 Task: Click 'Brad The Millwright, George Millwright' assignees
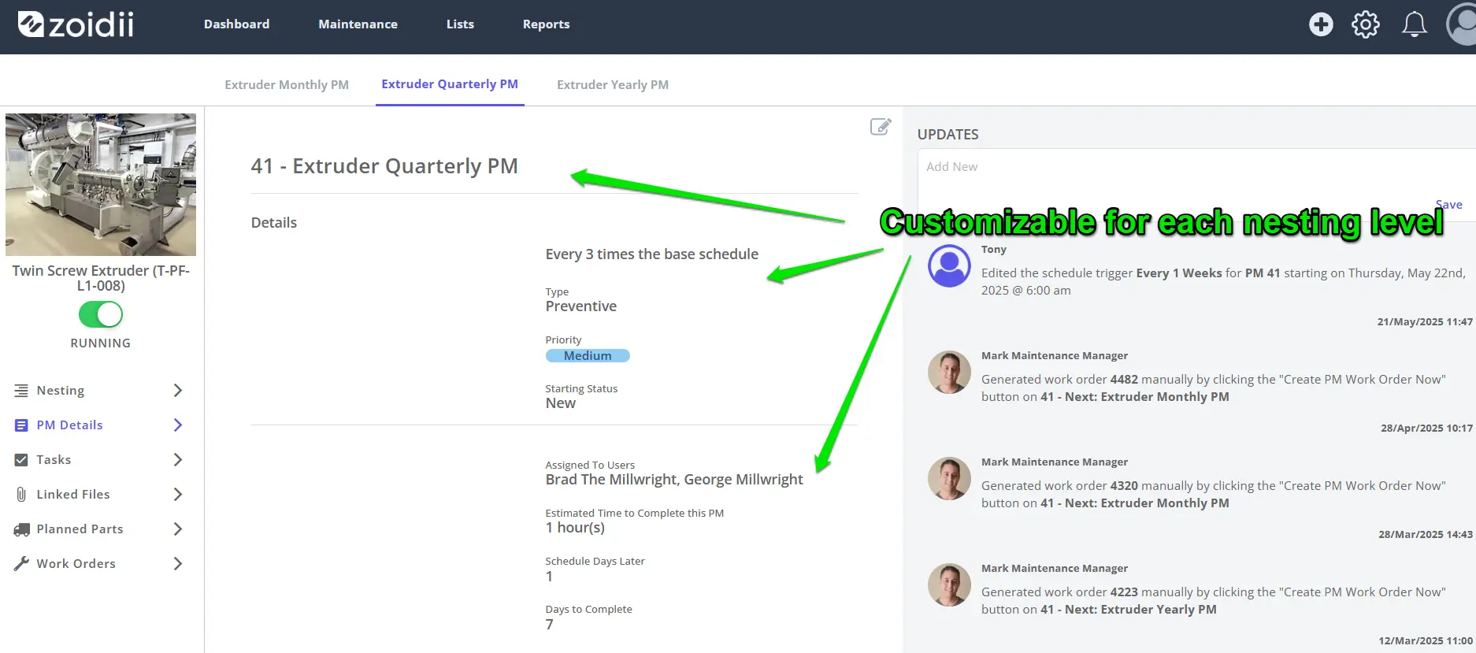coord(674,480)
